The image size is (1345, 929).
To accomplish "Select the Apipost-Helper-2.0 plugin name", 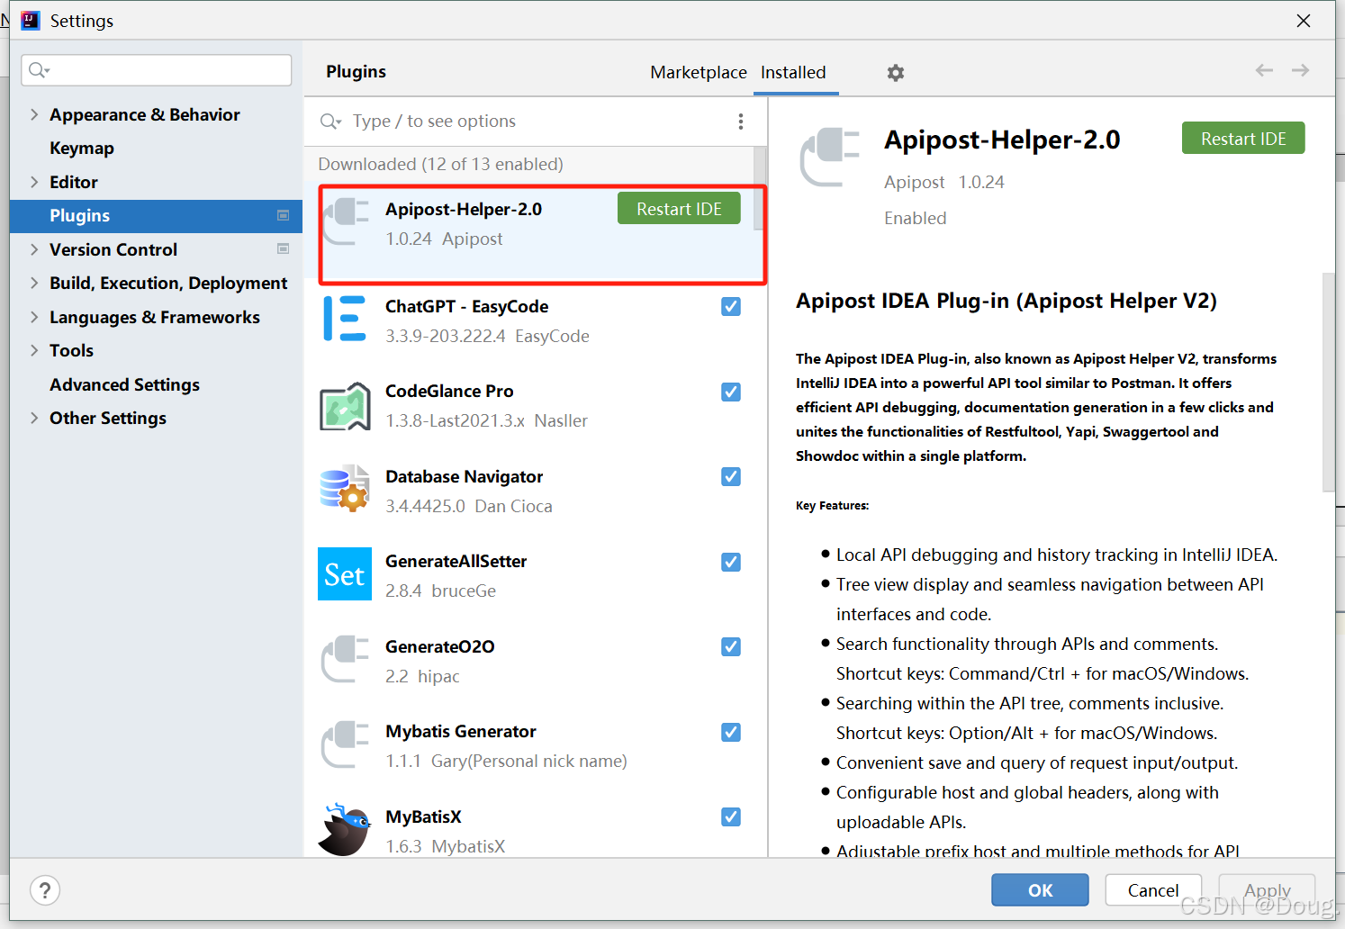I will pyautogui.click(x=464, y=209).
